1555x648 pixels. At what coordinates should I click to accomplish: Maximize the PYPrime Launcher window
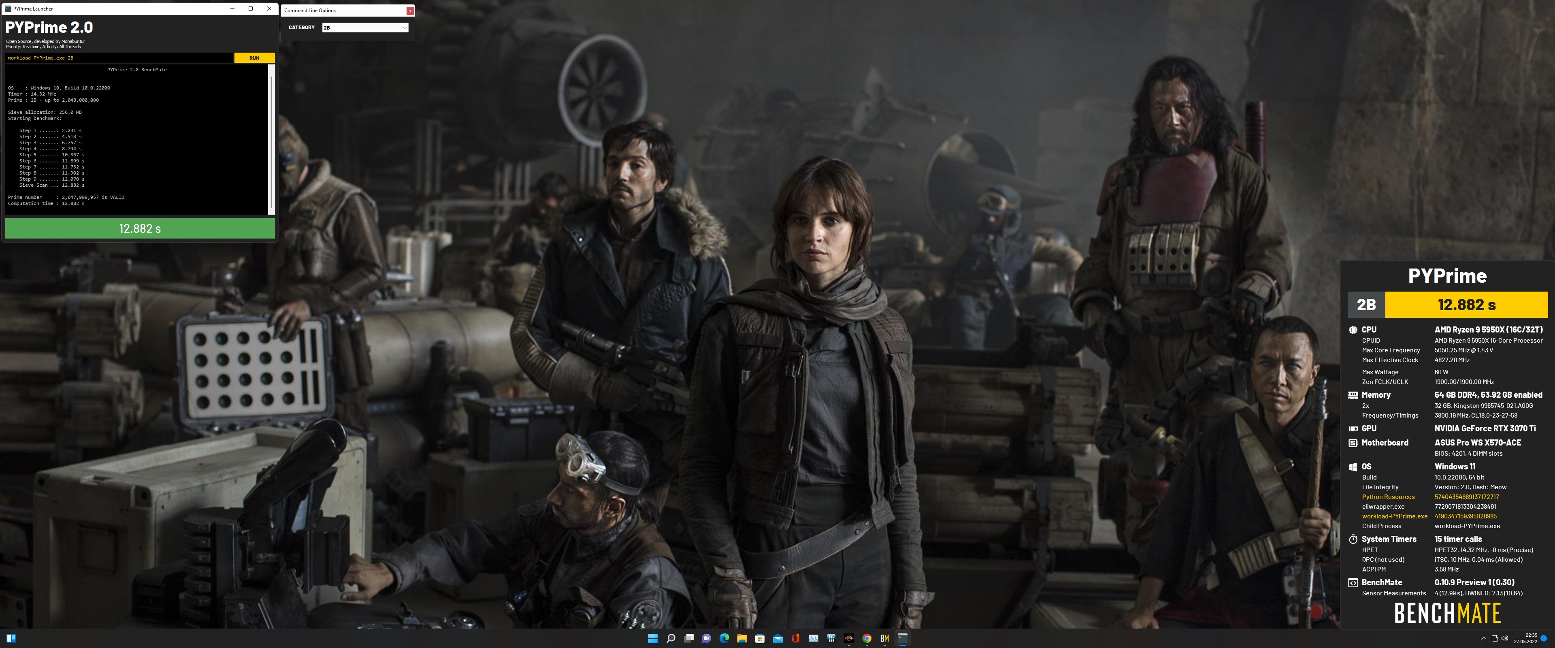(251, 9)
